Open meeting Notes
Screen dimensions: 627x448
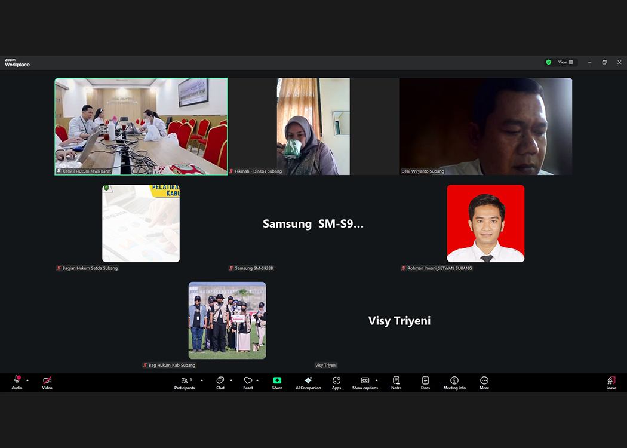[x=396, y=382]
